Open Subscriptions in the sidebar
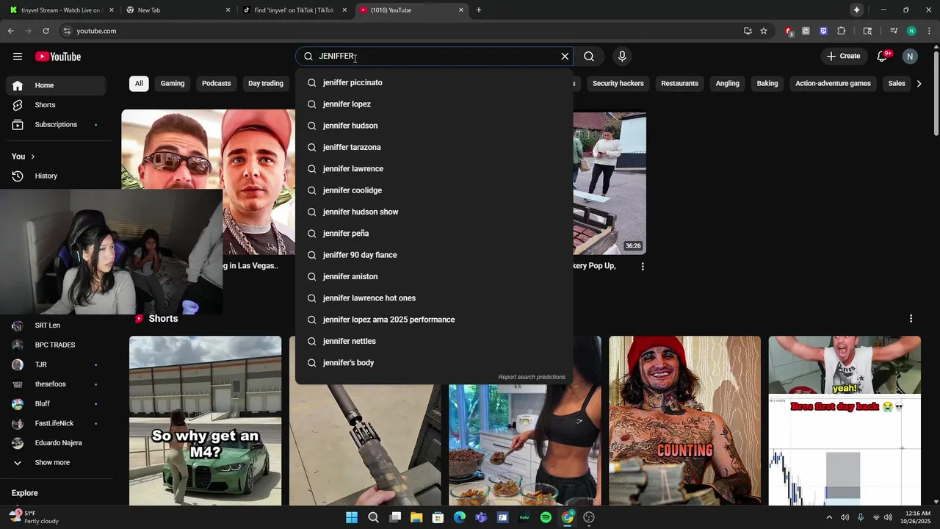This screenshot has width=940, height=529. point(56,125)
